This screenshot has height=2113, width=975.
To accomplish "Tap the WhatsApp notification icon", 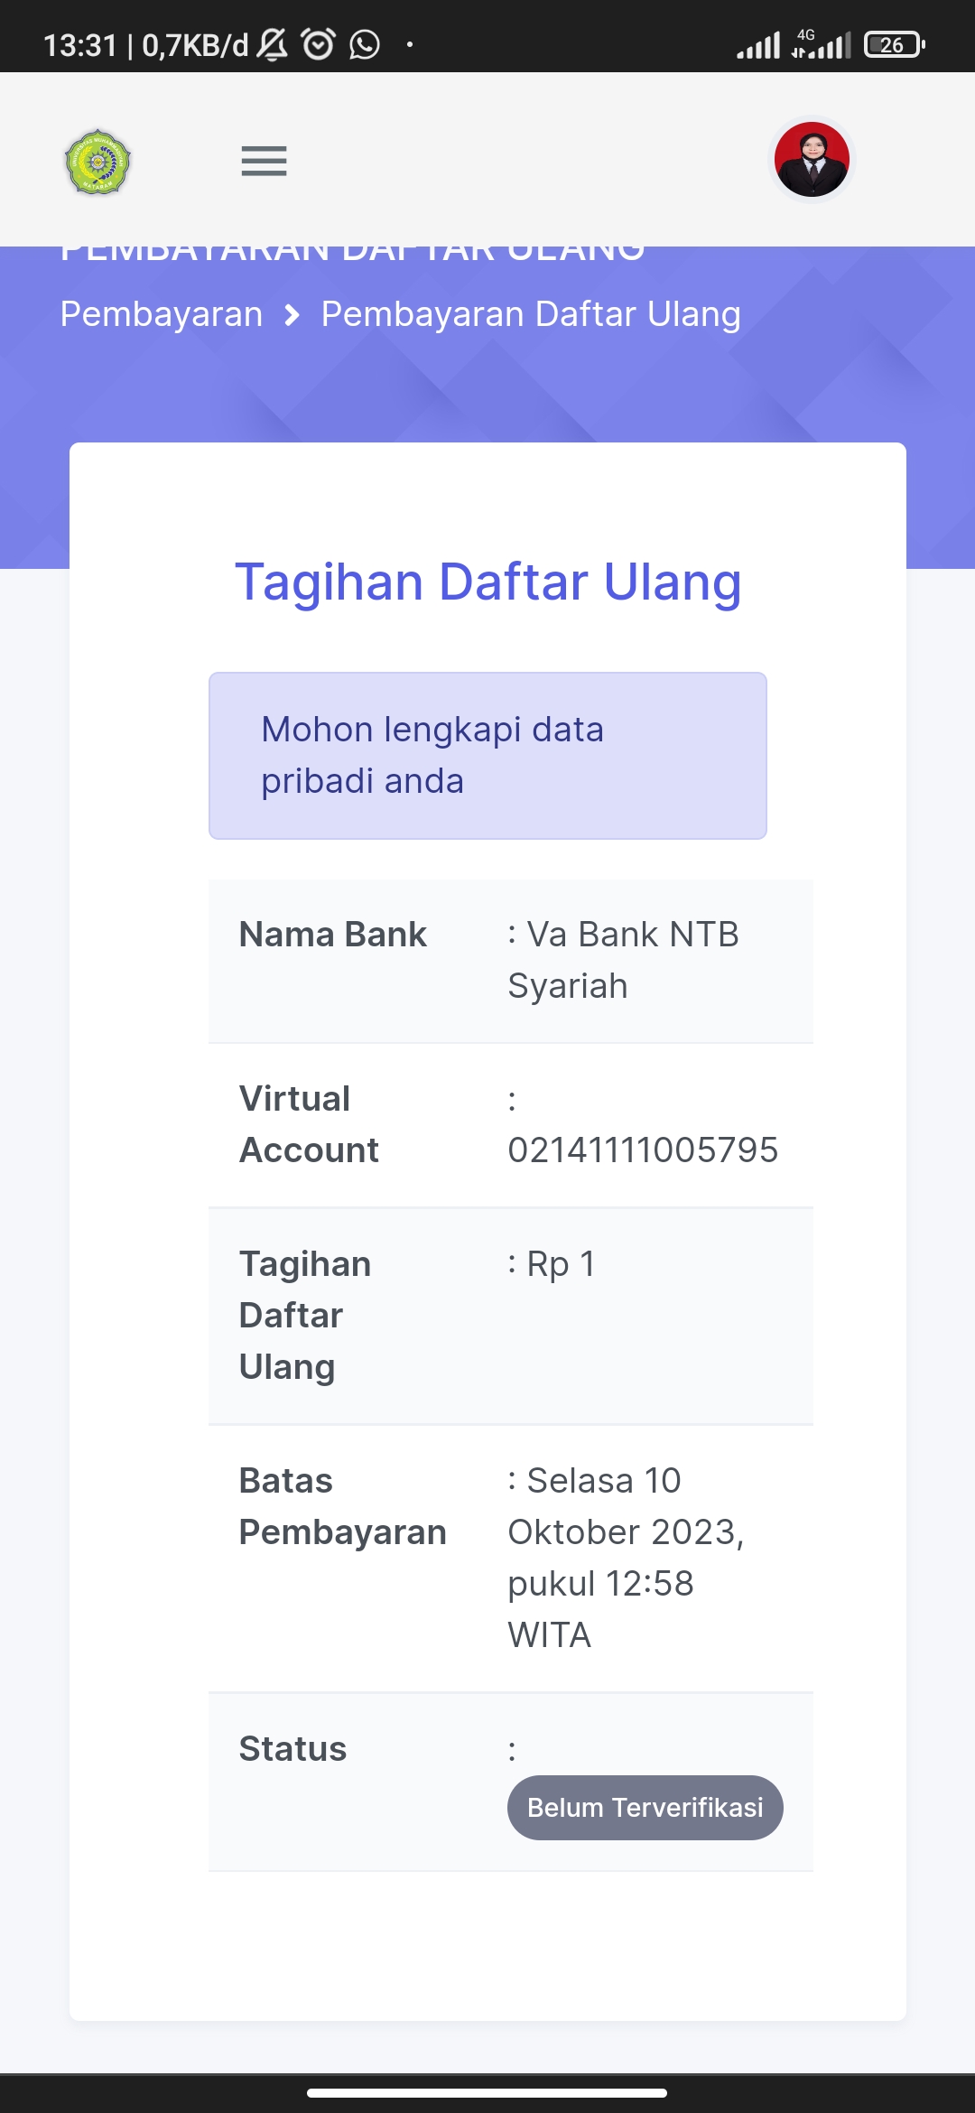I will pos(365,44).
